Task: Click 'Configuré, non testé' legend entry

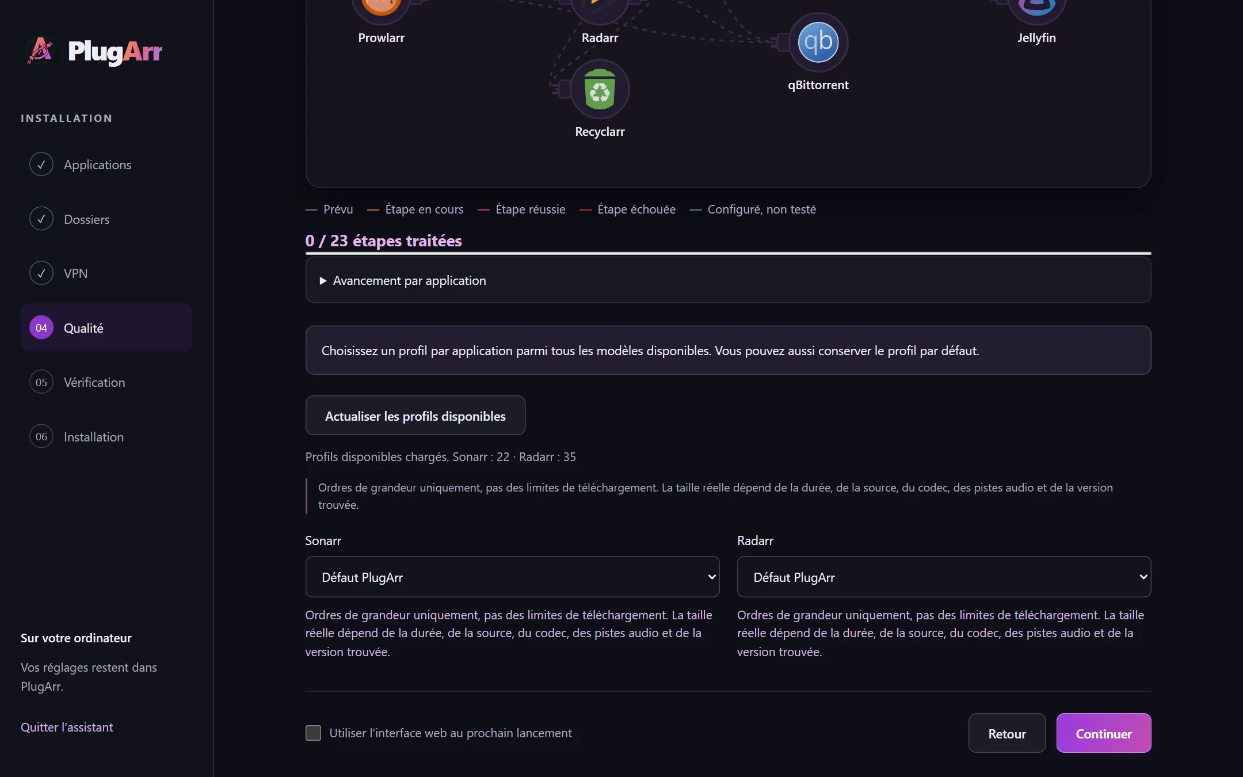Action: point(753,210)
